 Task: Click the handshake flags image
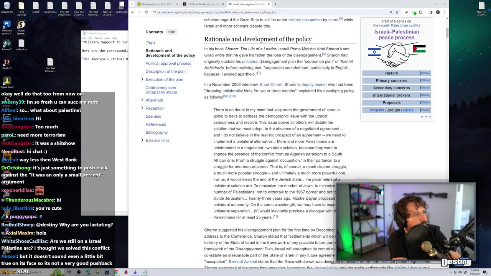(x=397, y=55)
